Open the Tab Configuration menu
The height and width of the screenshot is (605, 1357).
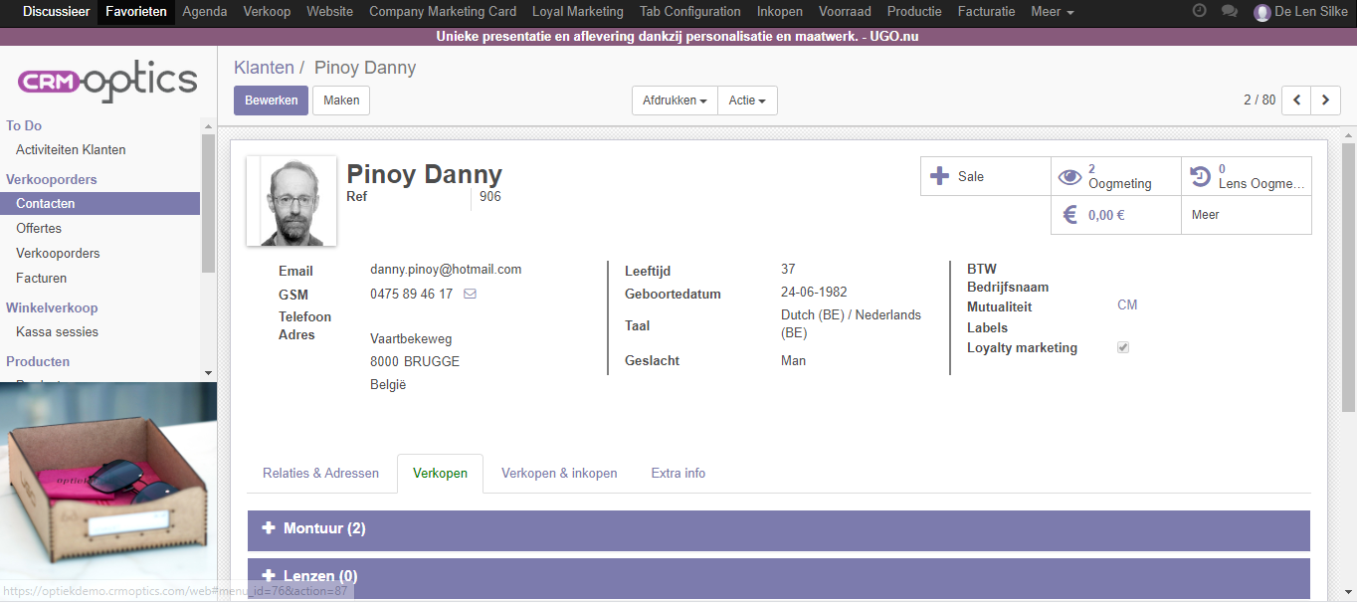click(x=690, y=12)
